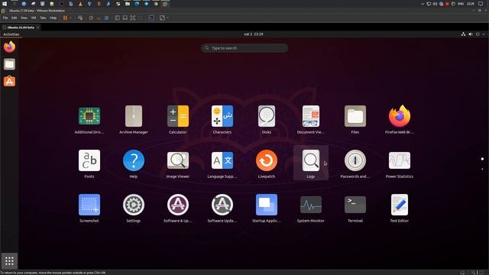Launch the Disks utility
Viewport: 489px width, 275px height.
coord(267,120)
